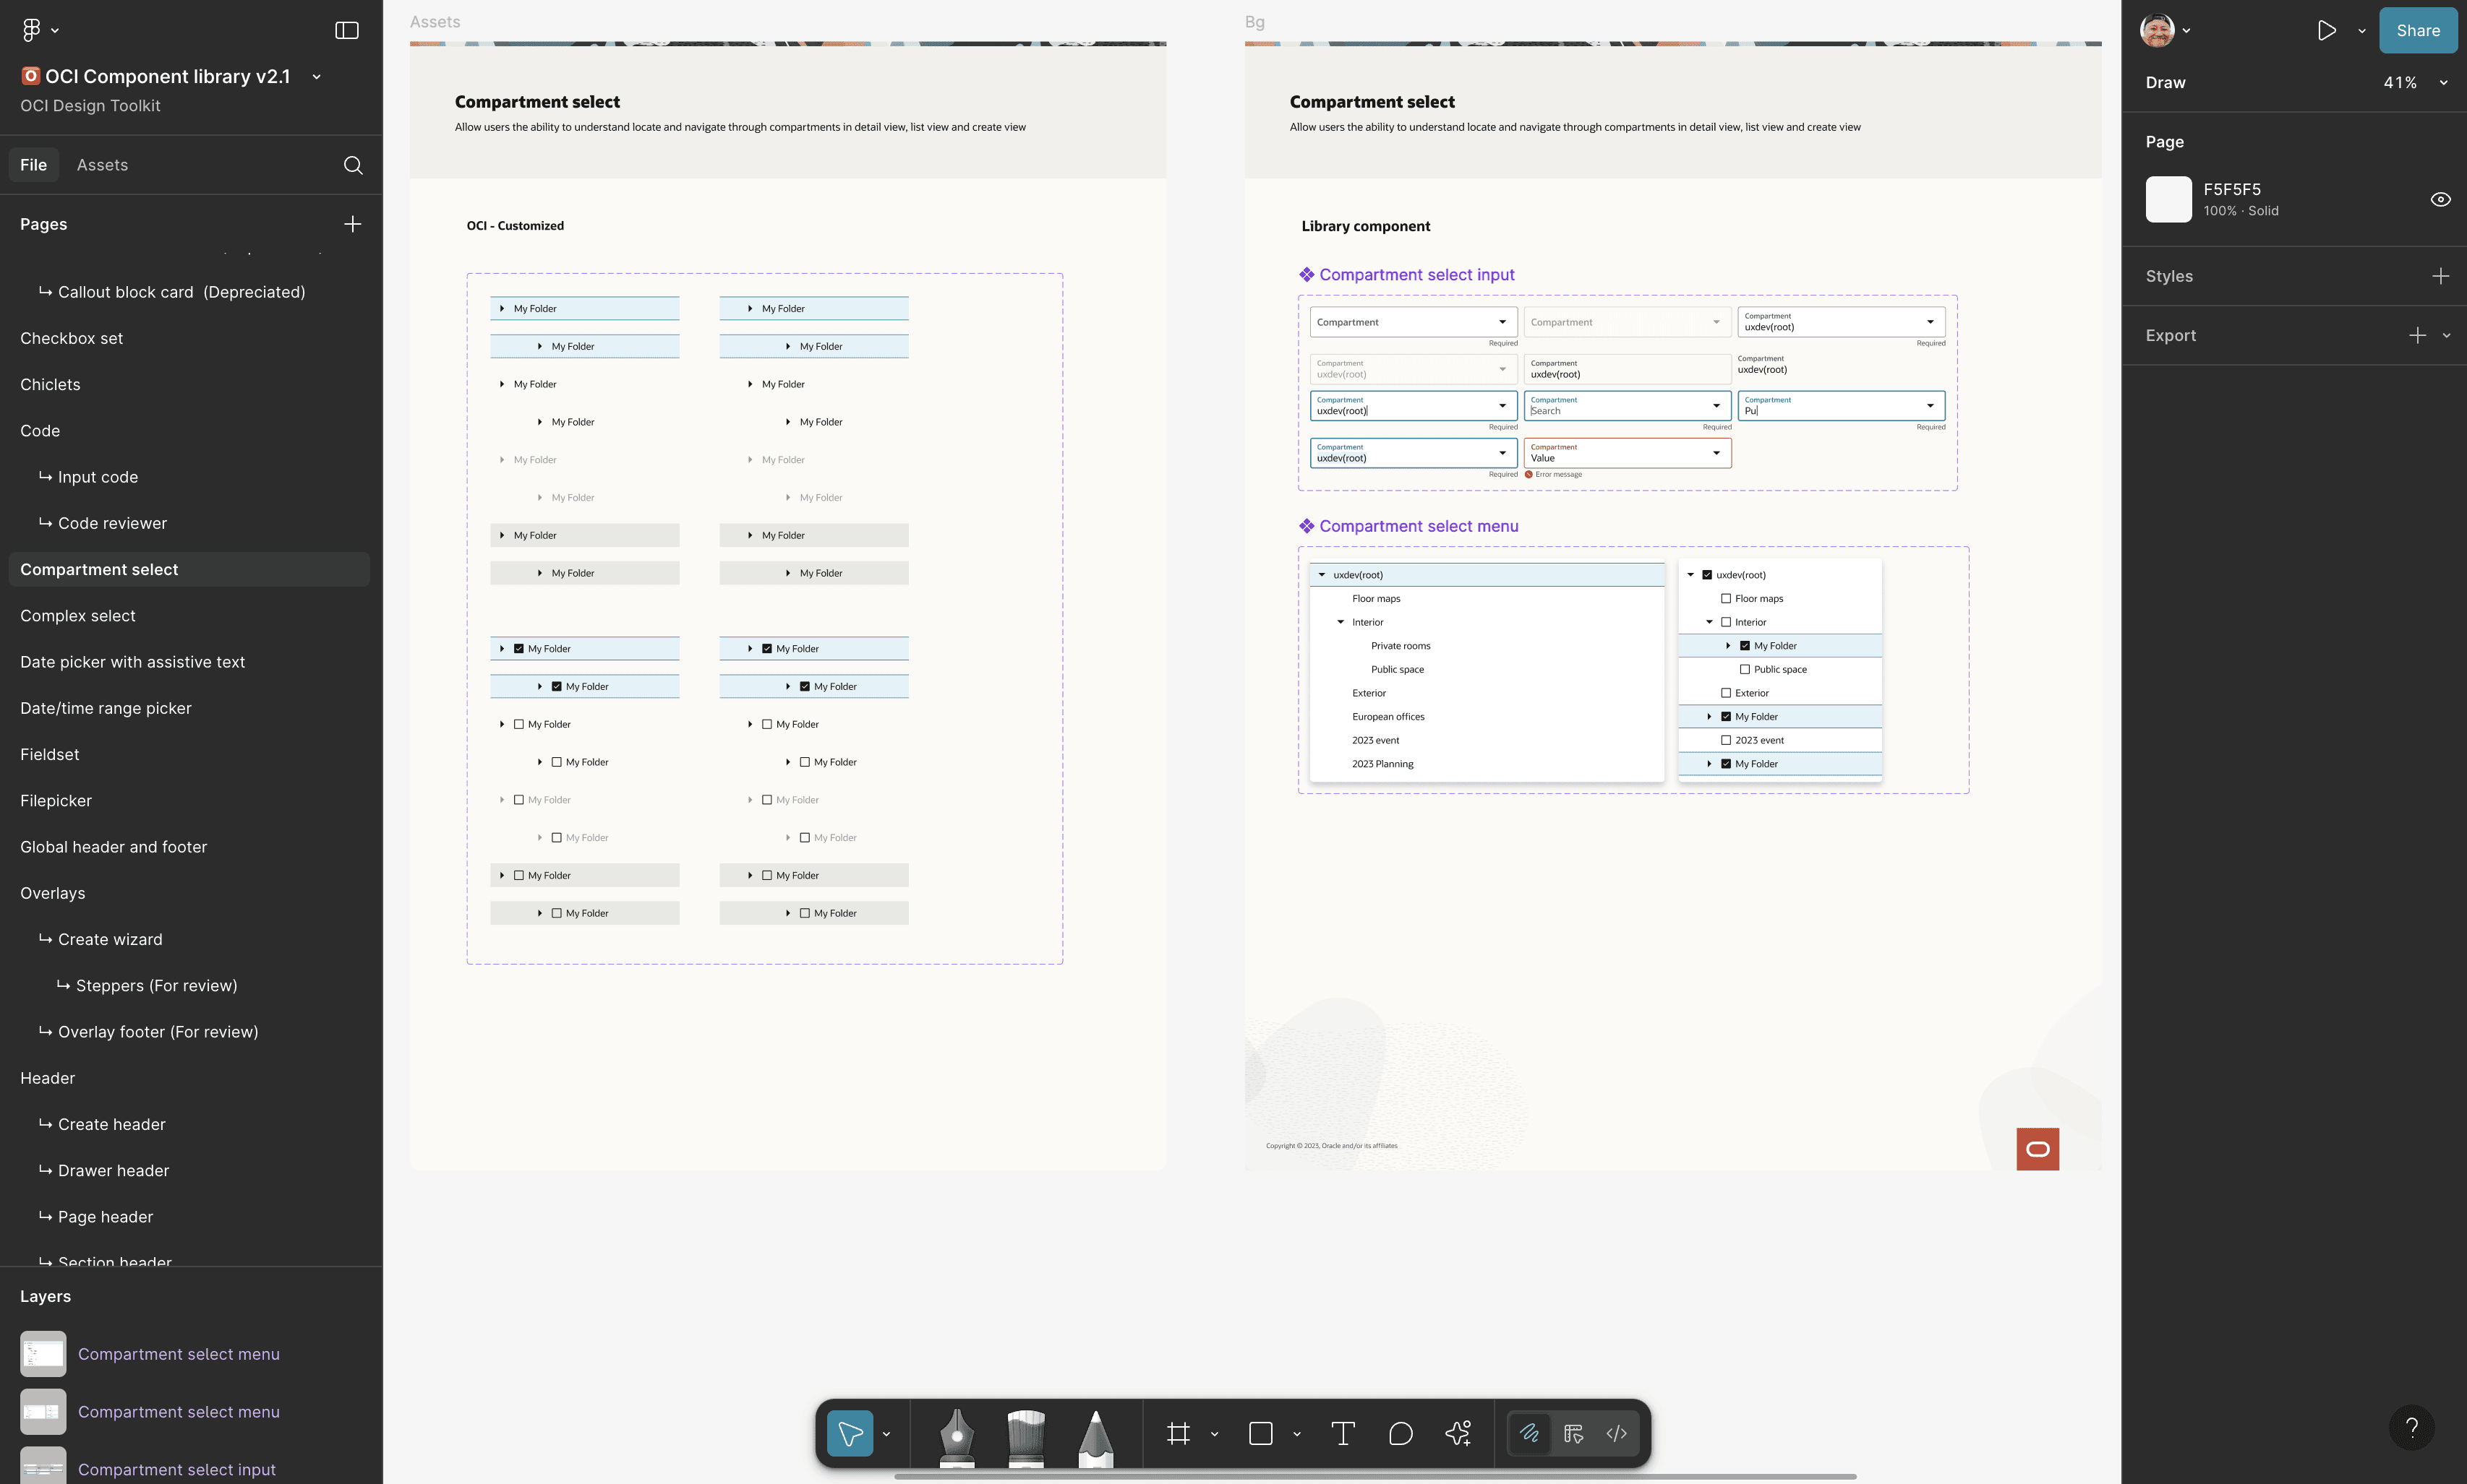Click the Share button
Image resolution: width=2467 pixels, height=1484 pixels.
click(x=2417, y=31)
